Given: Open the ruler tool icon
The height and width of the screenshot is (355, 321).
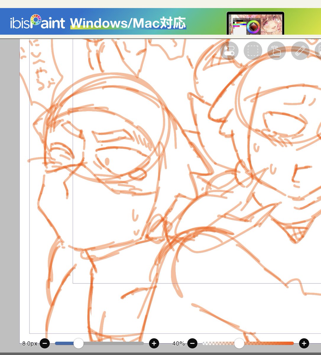Looking at the screenshot, I should tap(300, 51).
